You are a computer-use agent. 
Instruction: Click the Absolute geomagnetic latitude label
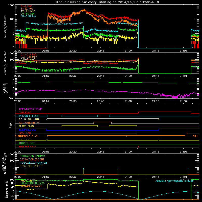click(174, 181)
